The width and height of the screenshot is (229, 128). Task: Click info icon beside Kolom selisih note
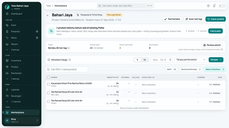point(222,50)
